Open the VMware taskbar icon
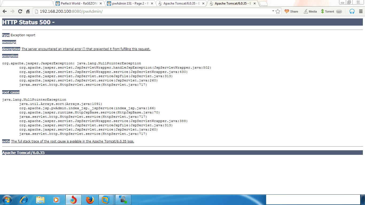 (x=106, y=200)
